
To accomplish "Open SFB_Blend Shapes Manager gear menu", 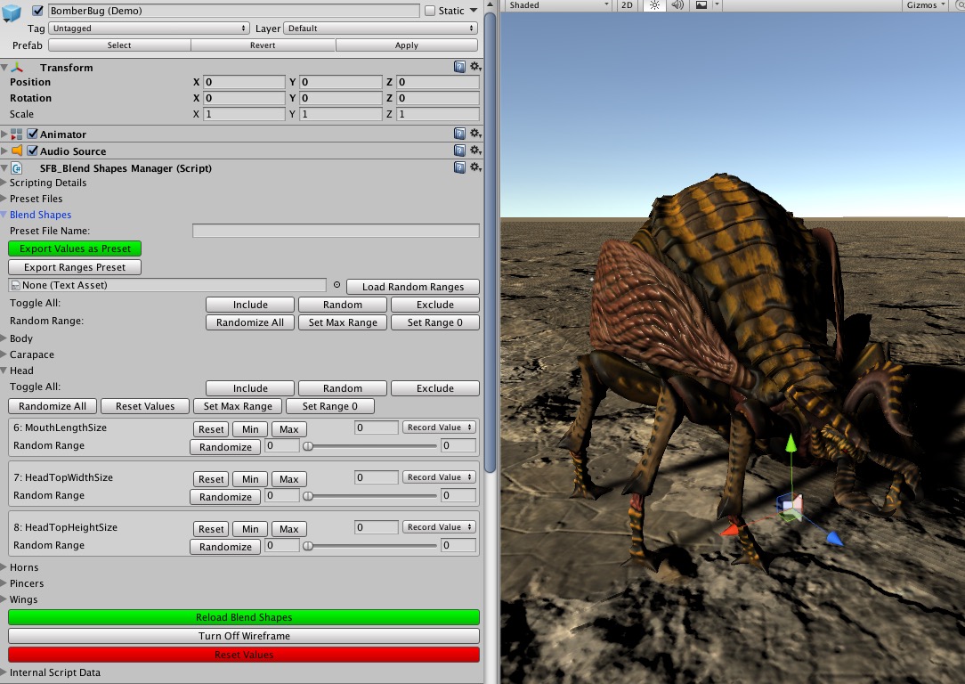I will click(475, 167).
